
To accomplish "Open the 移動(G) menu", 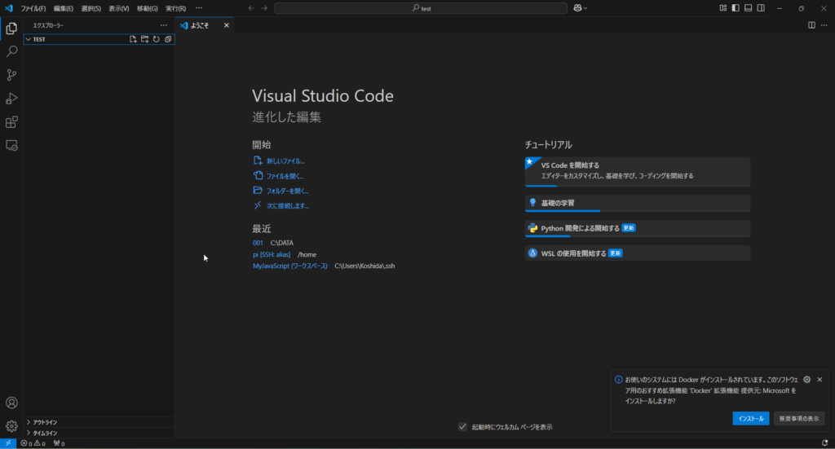I will click(147, 8).
